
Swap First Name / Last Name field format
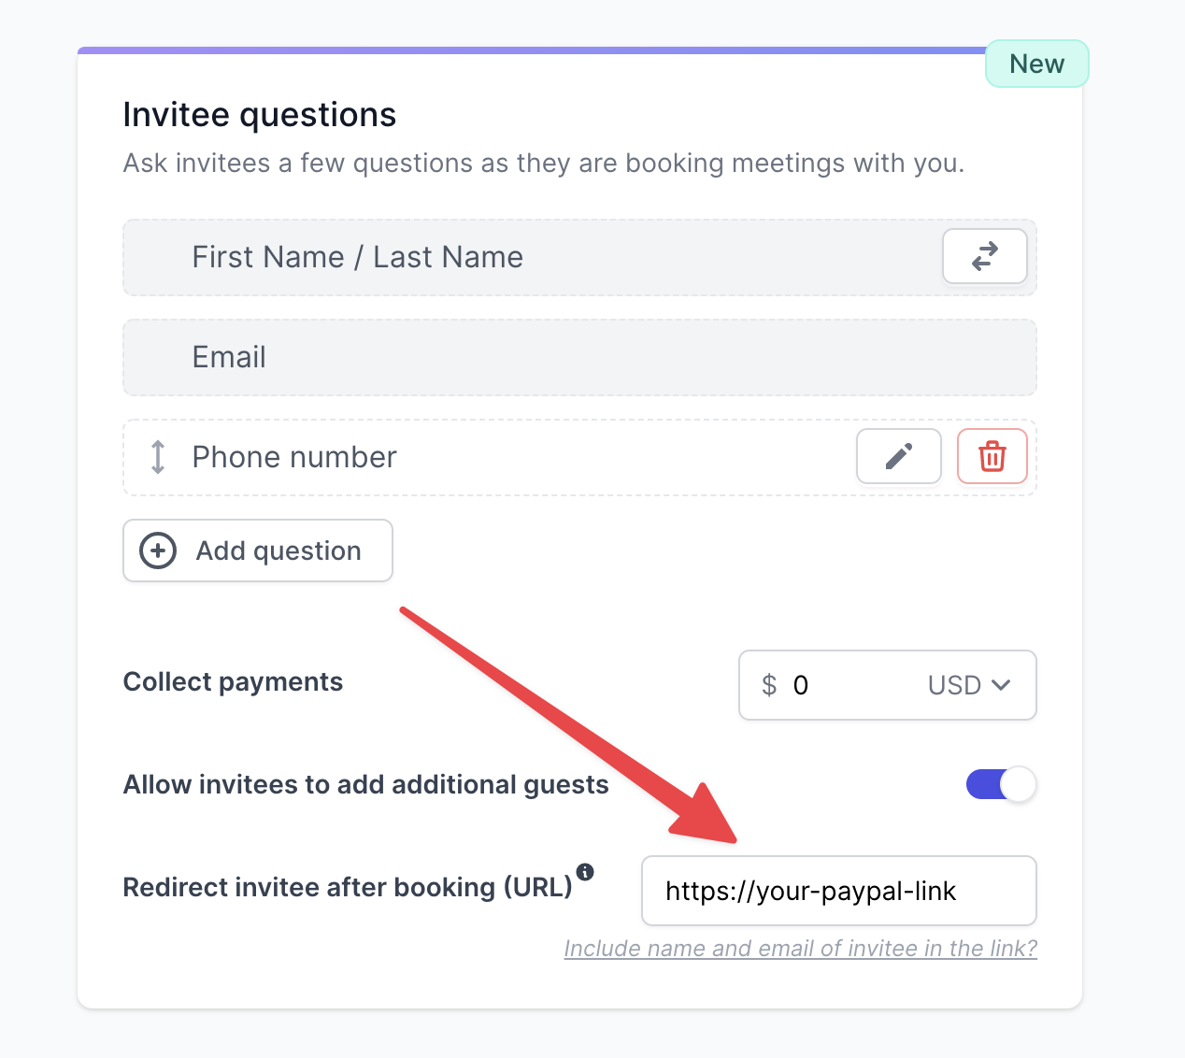[x=985, y=256]
